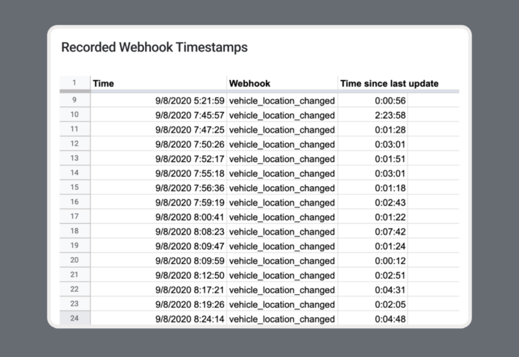Image resolution: width=519 pixels, height=357 pixels.
Task: Select row number 1 header
Action: [x=75, y=83]
